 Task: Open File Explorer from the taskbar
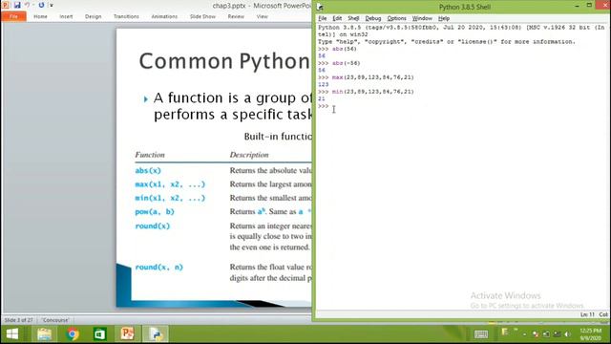point(45,334)
